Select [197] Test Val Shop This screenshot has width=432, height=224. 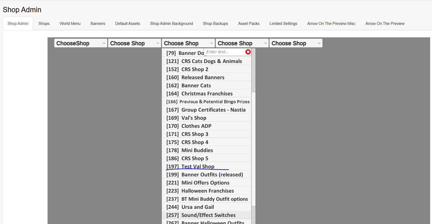(x=206, y=166)
